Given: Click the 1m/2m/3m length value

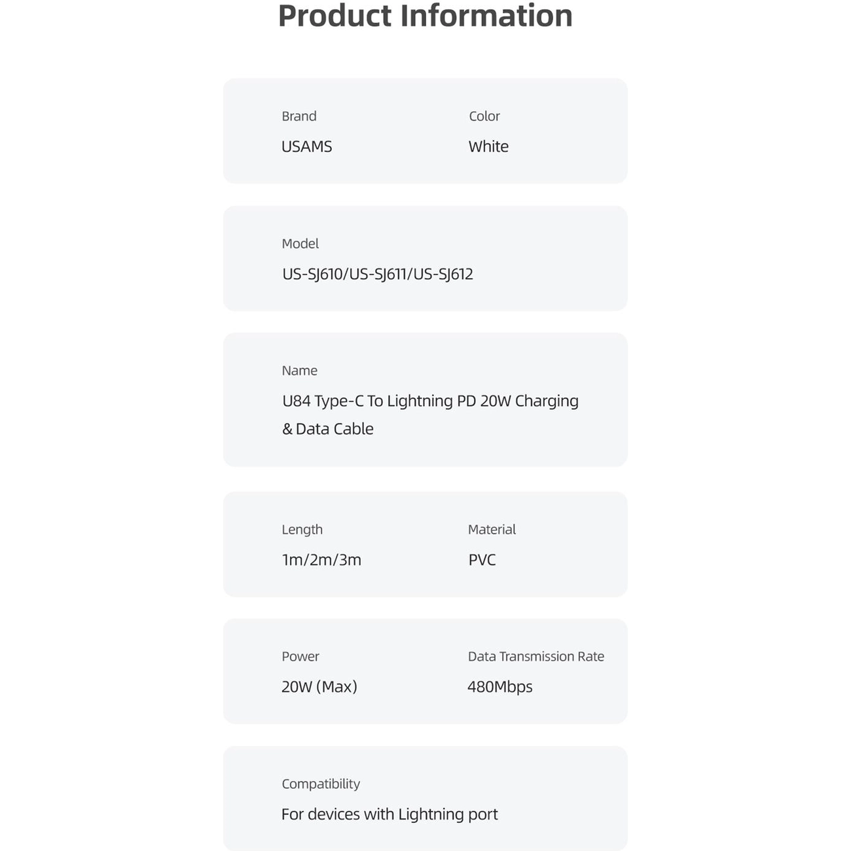Looking at the screenshot, I should tap(321, 560).
